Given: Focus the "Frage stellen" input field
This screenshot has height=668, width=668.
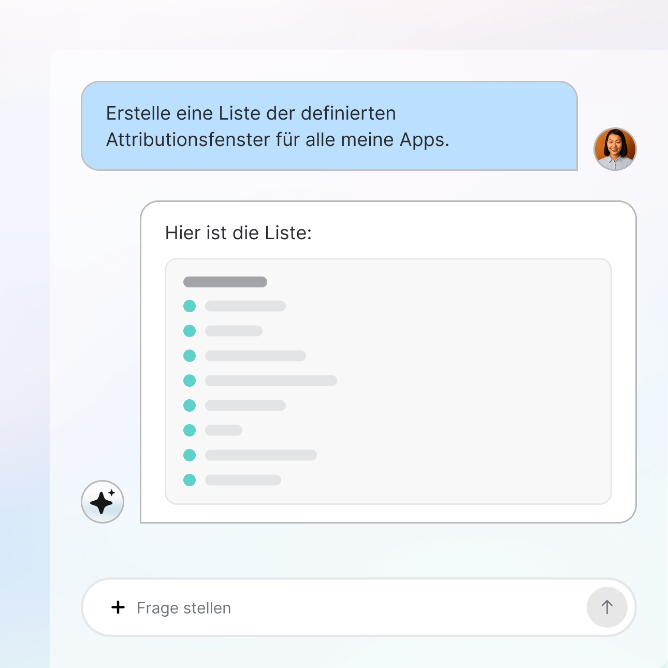Looking at the screenshot, I should [x=358, y=607].
